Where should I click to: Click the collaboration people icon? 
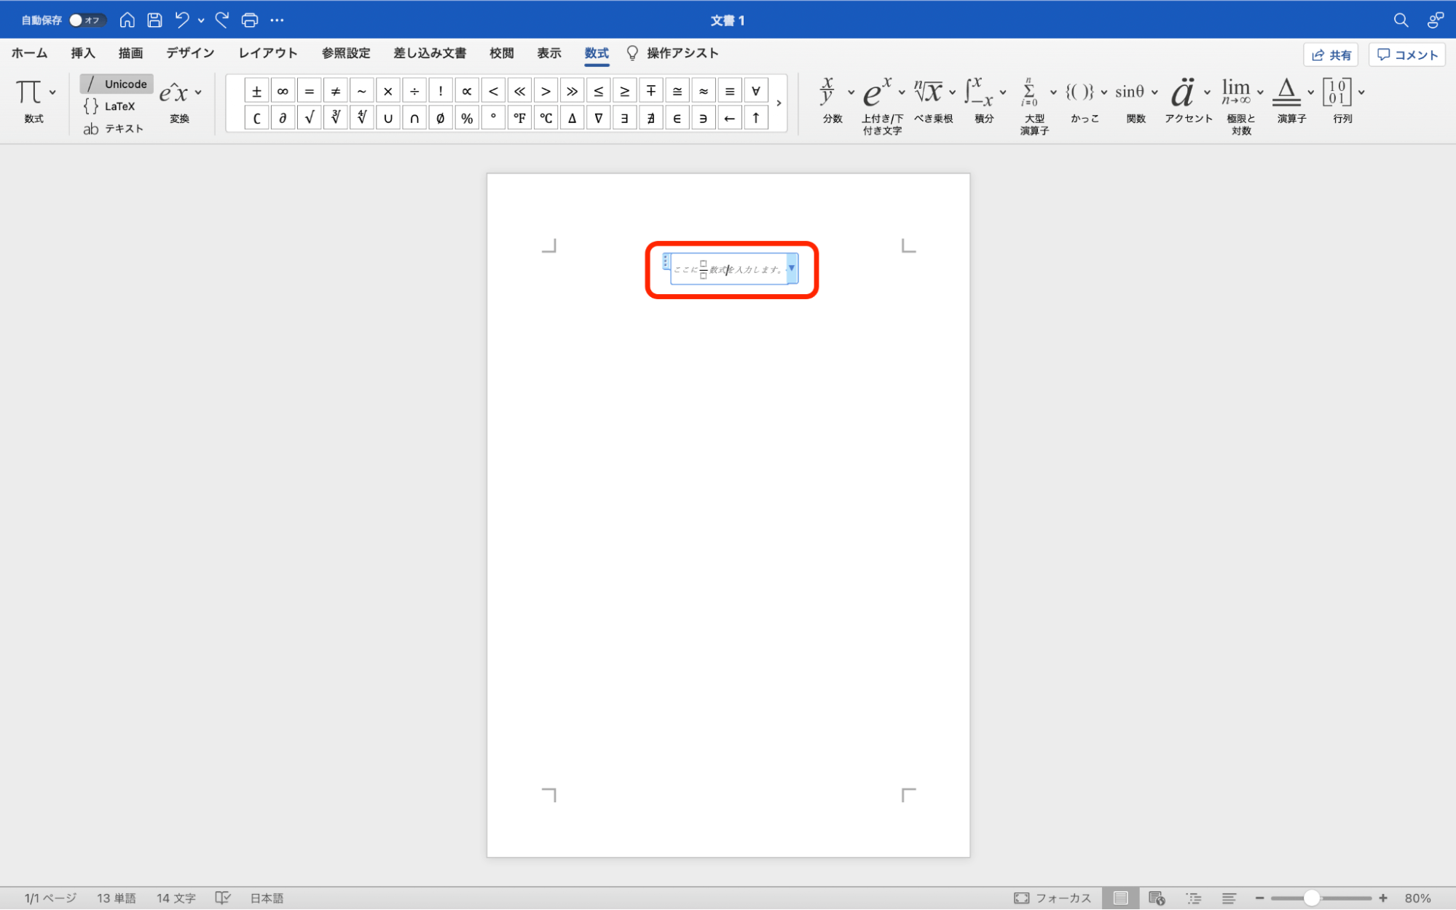click(x=1435, y=20)
